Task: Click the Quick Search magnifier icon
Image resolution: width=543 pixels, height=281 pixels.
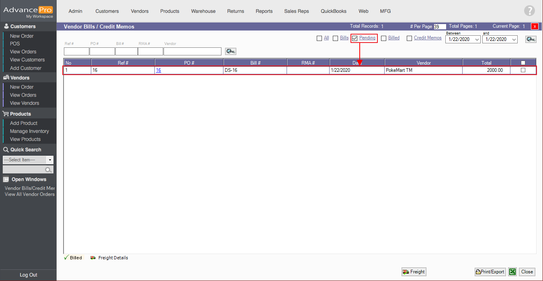Action: 49,170
